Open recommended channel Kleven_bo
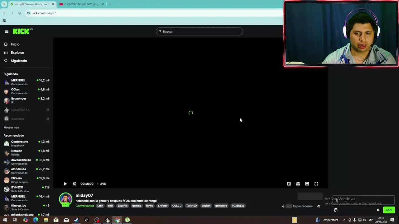 point(26,207)
